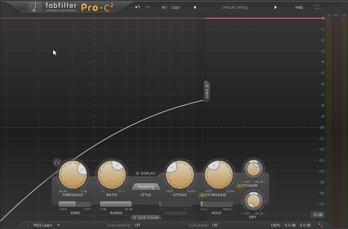Change Oversampling Off setting

[x=137, y=225]
